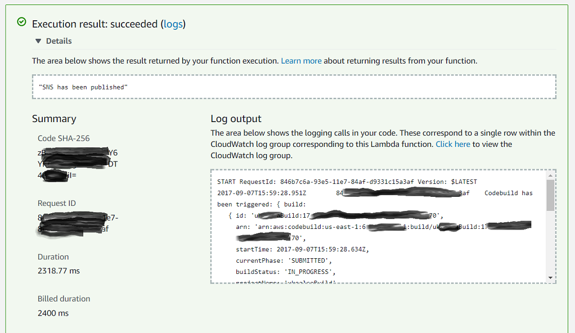
Task: Click the "SNS has been published" result box
Action: tap(294, 87)
